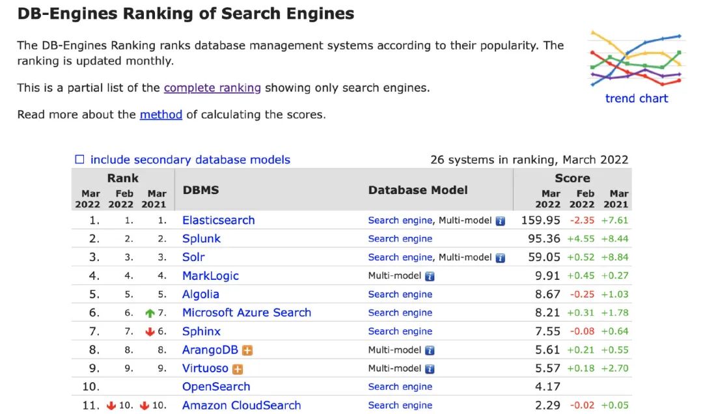Enable include secondary database models checkbox
Screen dimensions: 703x414
click(x=80, y=159)
